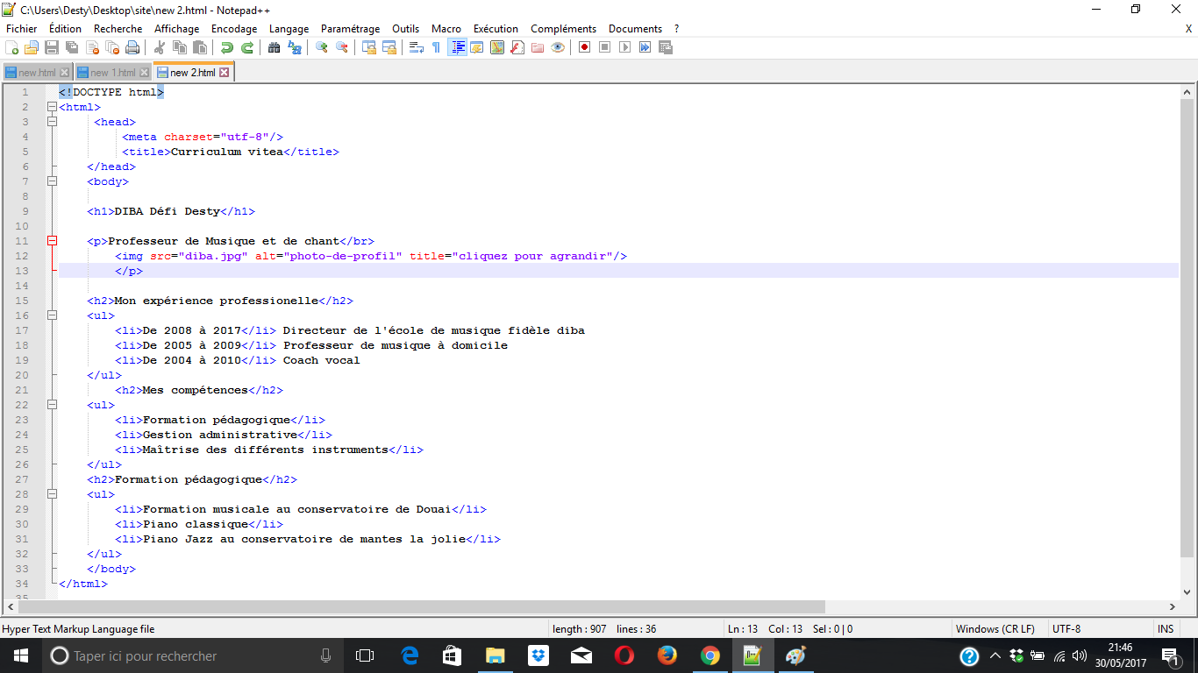Open the Encodage menu

[x=234, y=29]
